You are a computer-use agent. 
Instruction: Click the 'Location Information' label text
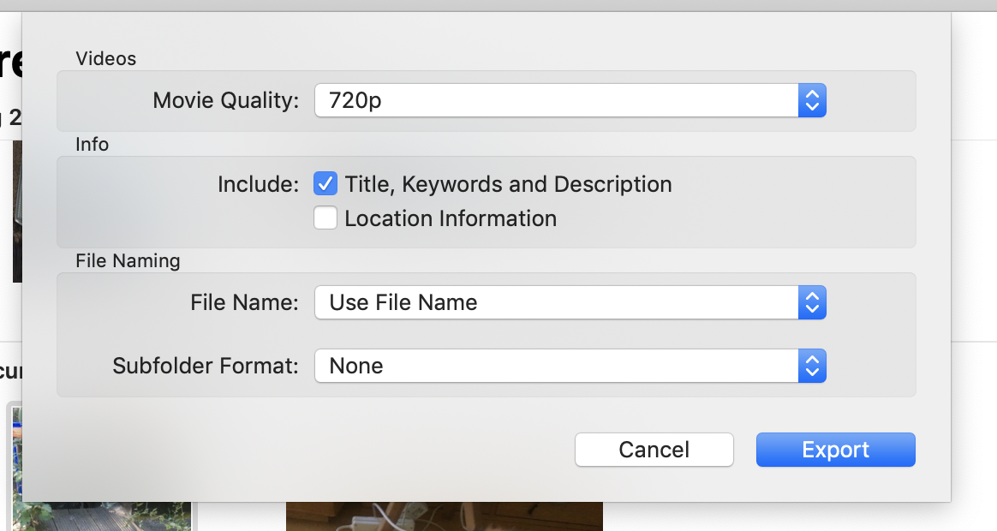451,218
